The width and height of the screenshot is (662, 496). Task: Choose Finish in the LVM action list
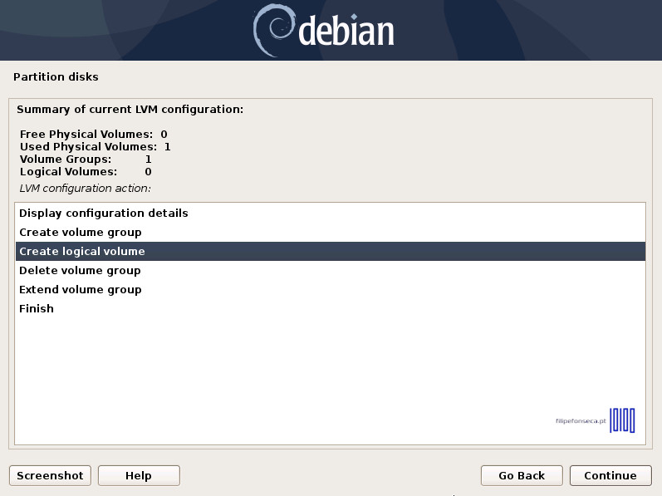click(x=37, y=309)
